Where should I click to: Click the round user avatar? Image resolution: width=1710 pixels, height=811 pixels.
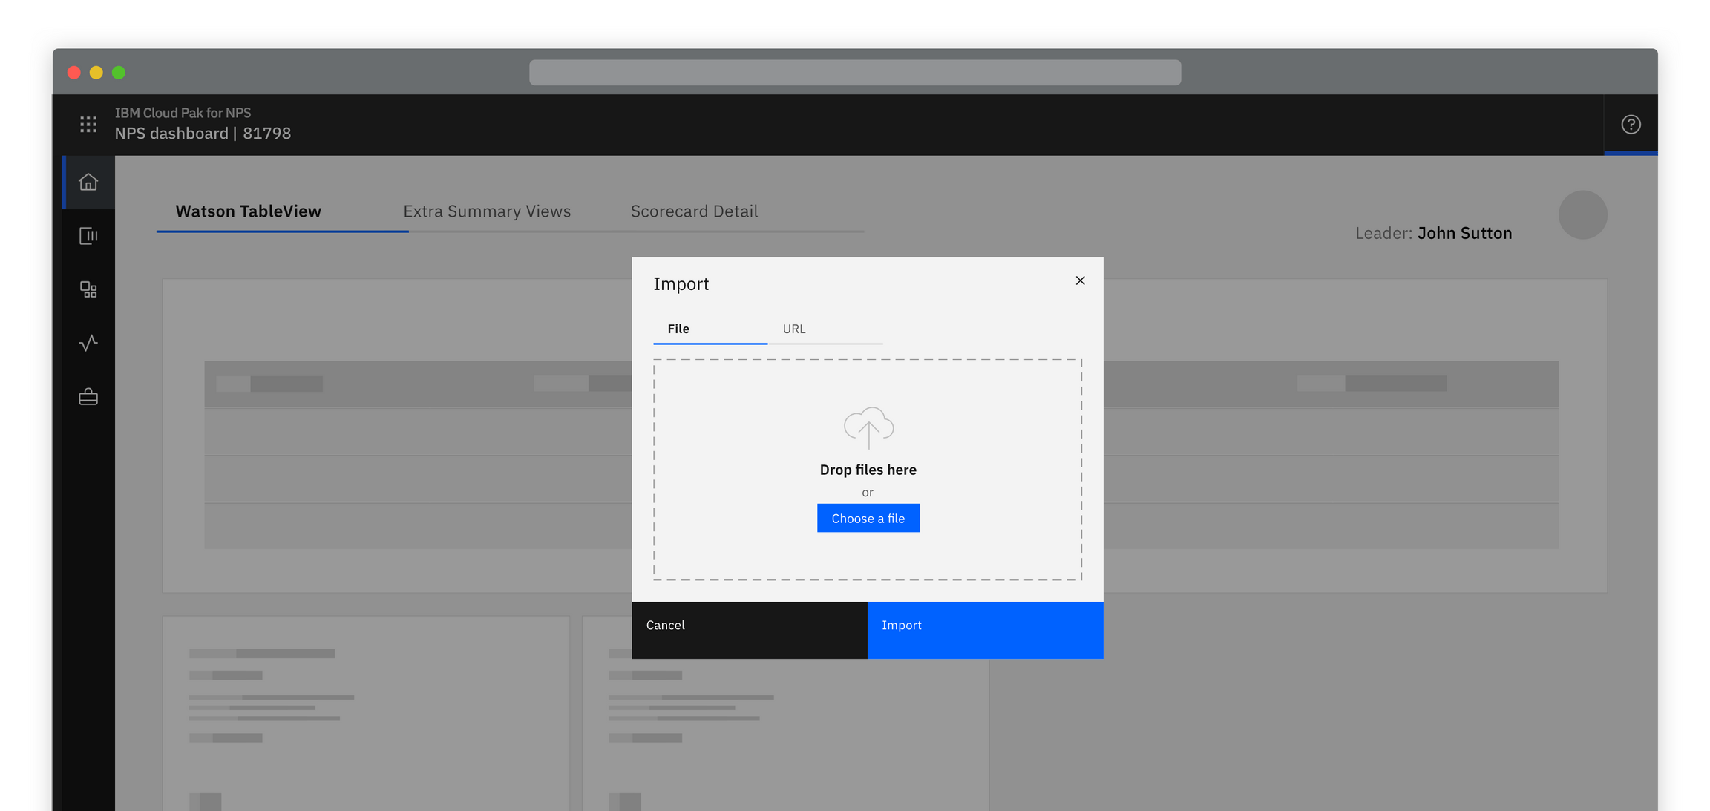tap(1582, 215)
